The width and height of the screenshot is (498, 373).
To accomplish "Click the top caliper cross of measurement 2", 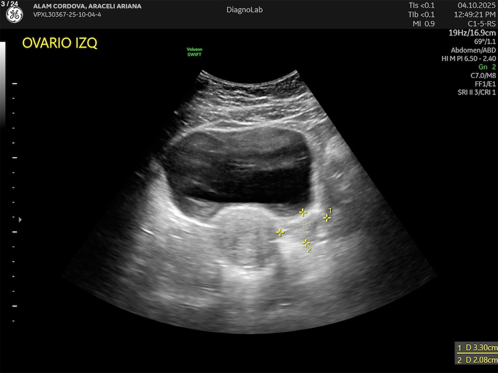I will coord(303,212).
